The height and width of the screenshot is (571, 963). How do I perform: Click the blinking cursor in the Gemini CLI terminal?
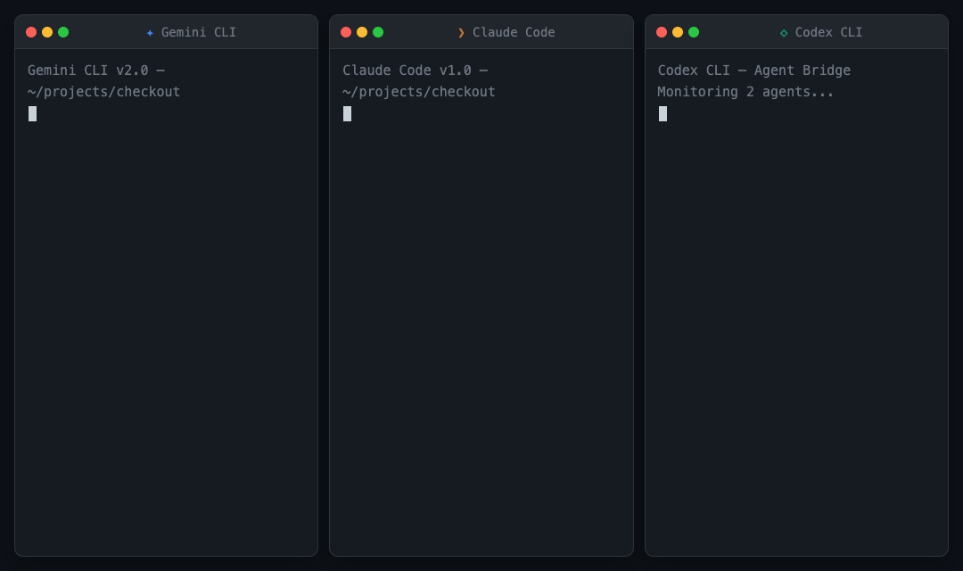click(x=33, y=113)
